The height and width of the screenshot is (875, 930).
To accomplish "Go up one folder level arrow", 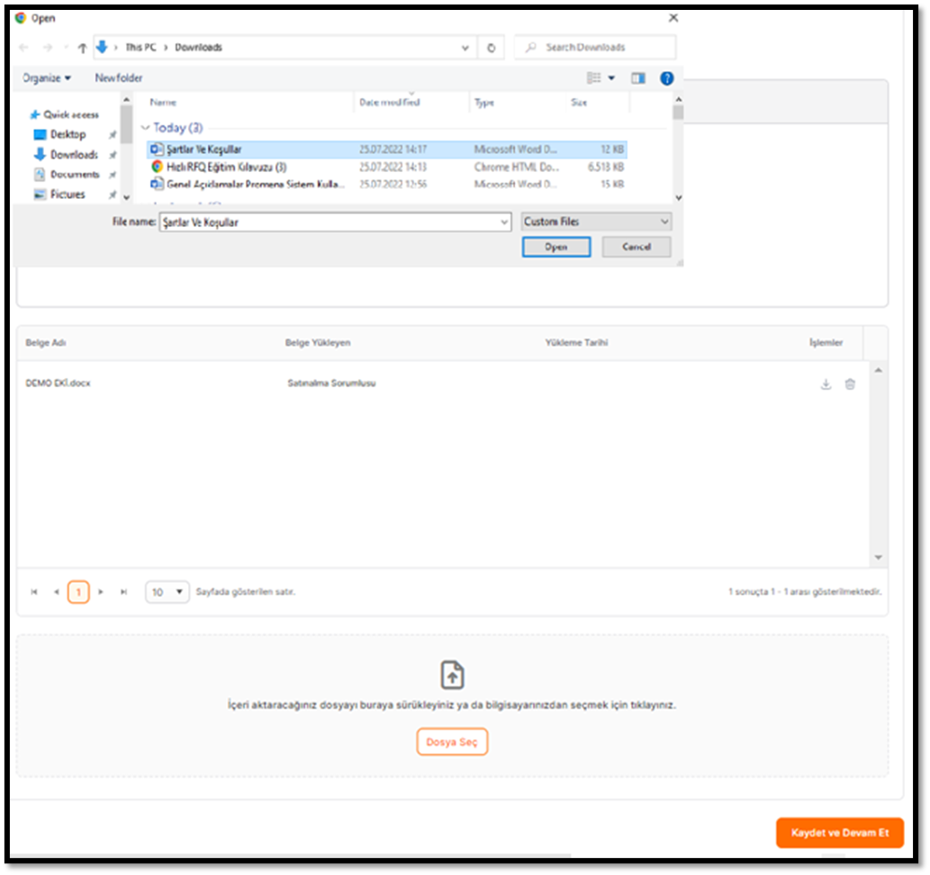I will pyautogui.click(x=82, y=48).
